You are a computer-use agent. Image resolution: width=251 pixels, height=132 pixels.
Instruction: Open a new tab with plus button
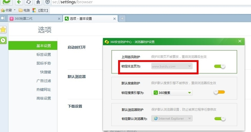pos(122,19)
